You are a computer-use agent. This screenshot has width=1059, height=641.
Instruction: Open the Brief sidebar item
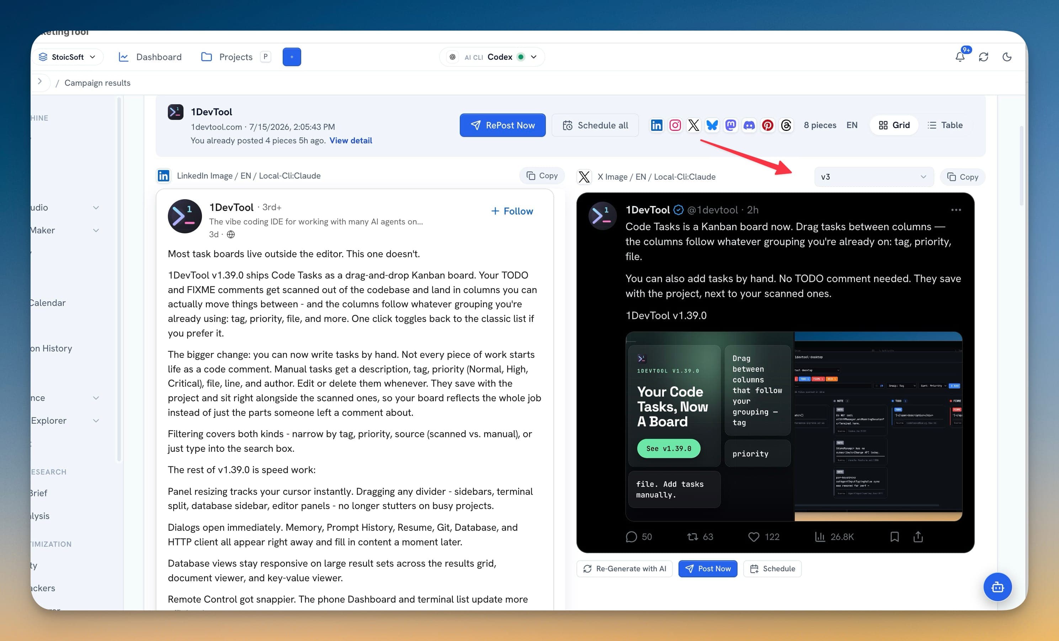[39, 493]
